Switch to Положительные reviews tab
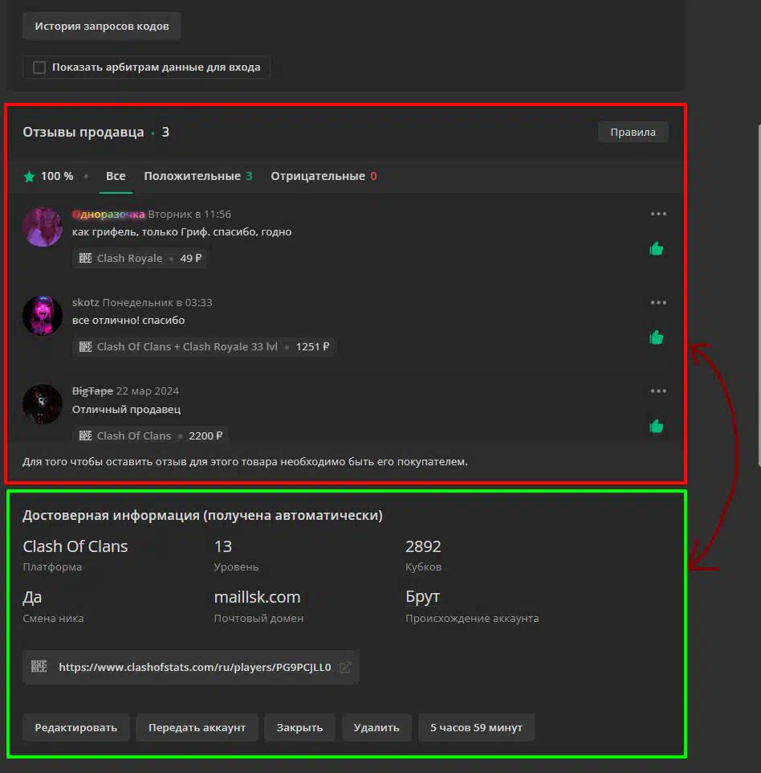 (x=198, y=176)
